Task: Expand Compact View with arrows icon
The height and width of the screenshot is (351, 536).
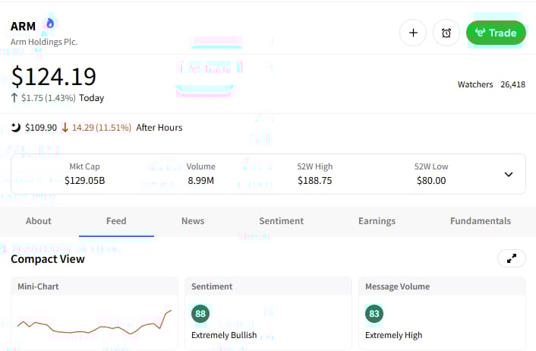Action: coord(512,258)
